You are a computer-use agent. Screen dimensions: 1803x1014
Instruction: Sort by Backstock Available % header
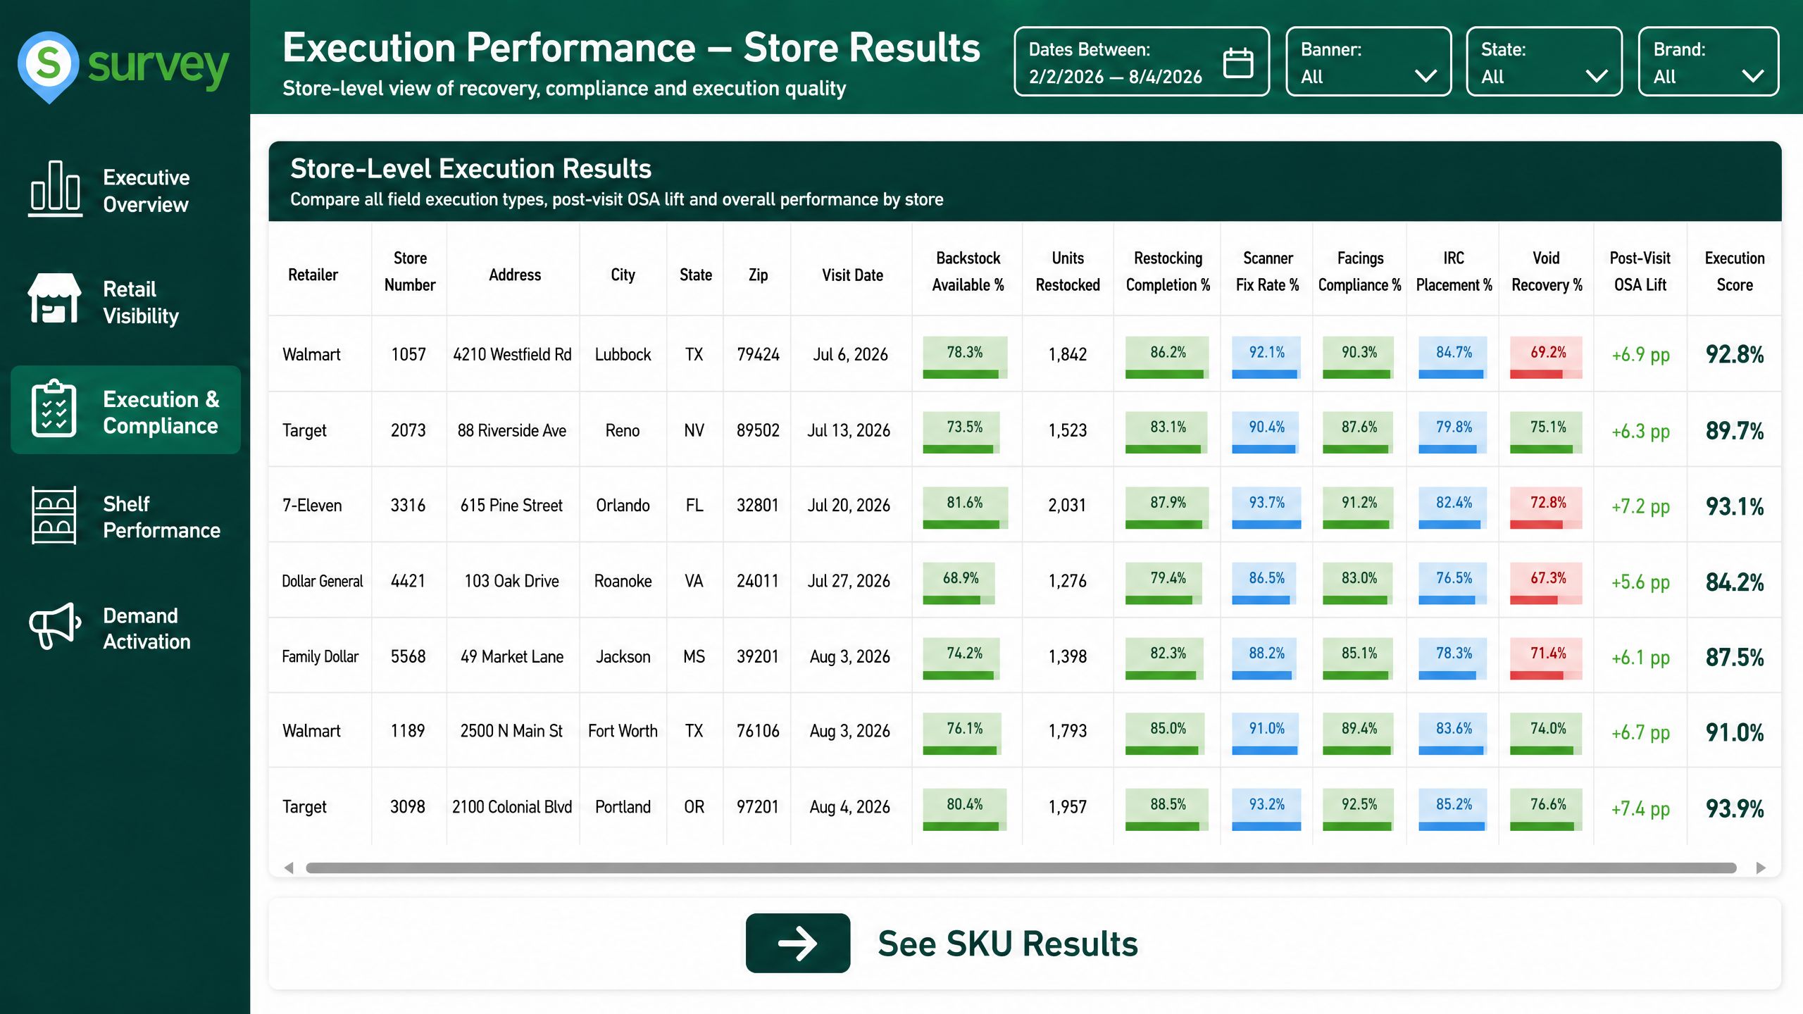(x=968, y=271)
